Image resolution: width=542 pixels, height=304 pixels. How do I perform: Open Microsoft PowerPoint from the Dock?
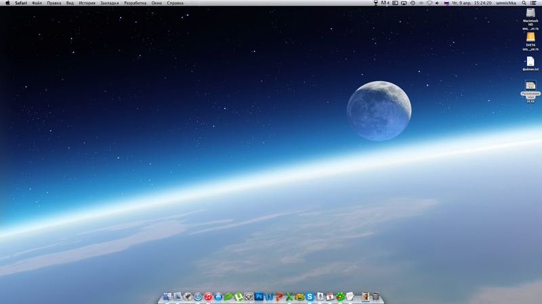coord(279,297)
